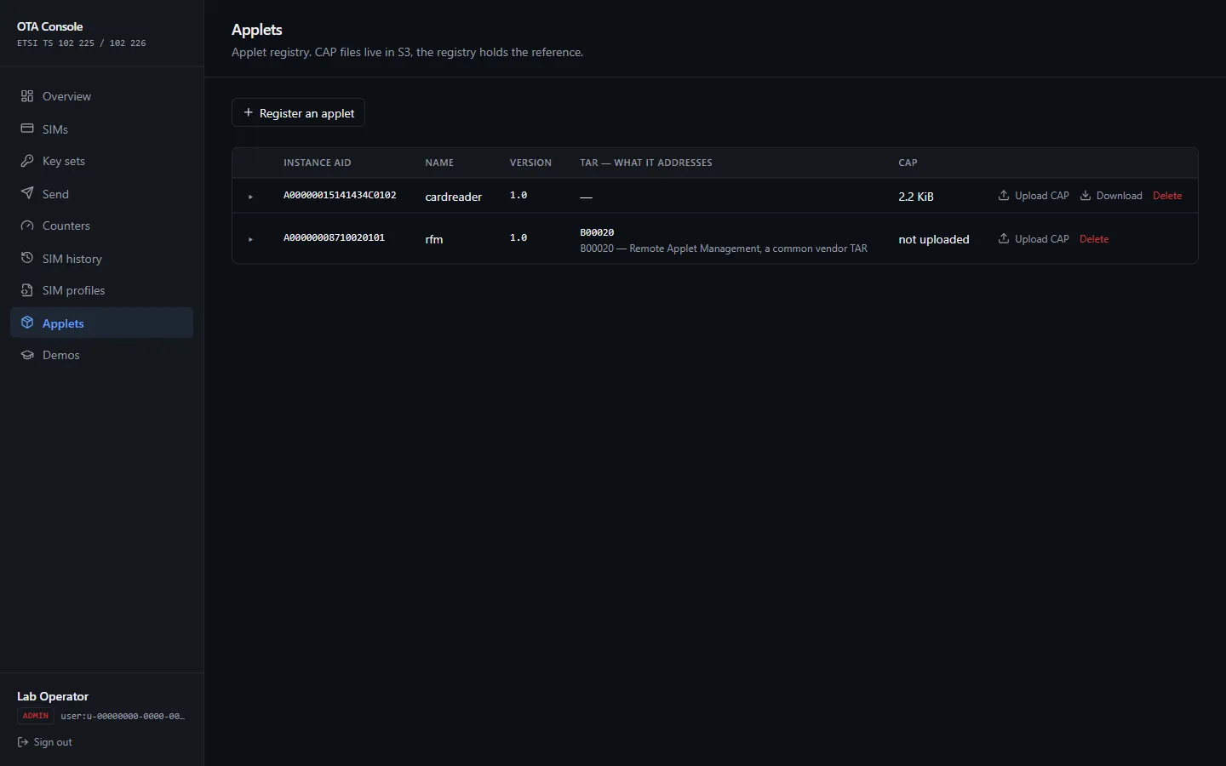Click the Applets page heading

(257, 30)
